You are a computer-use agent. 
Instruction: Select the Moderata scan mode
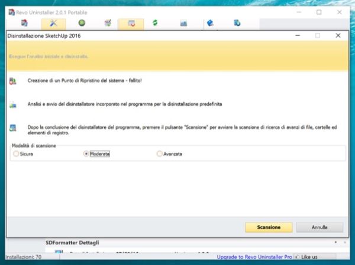tap(96, 154)
